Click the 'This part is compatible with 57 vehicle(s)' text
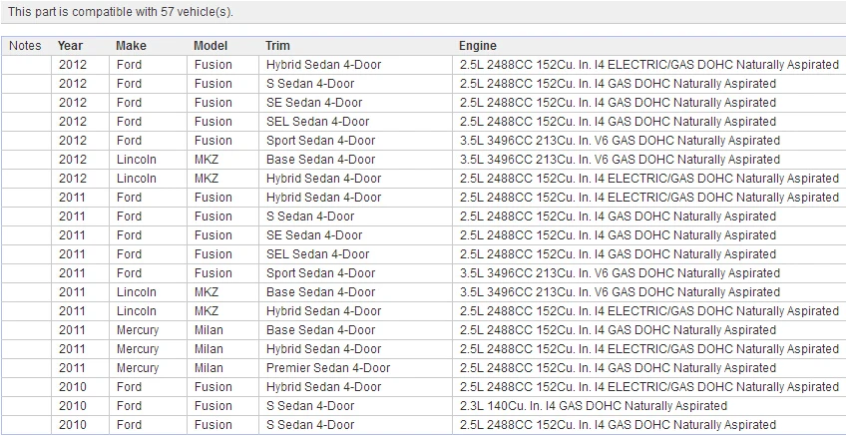Image resolution: width=846 pixels, height=436 pixels. click(x=121, y=12)
